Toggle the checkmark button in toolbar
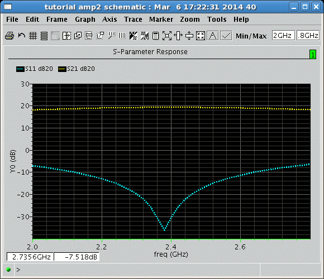Screen dimensions: 324x279 tap(226, 36)
